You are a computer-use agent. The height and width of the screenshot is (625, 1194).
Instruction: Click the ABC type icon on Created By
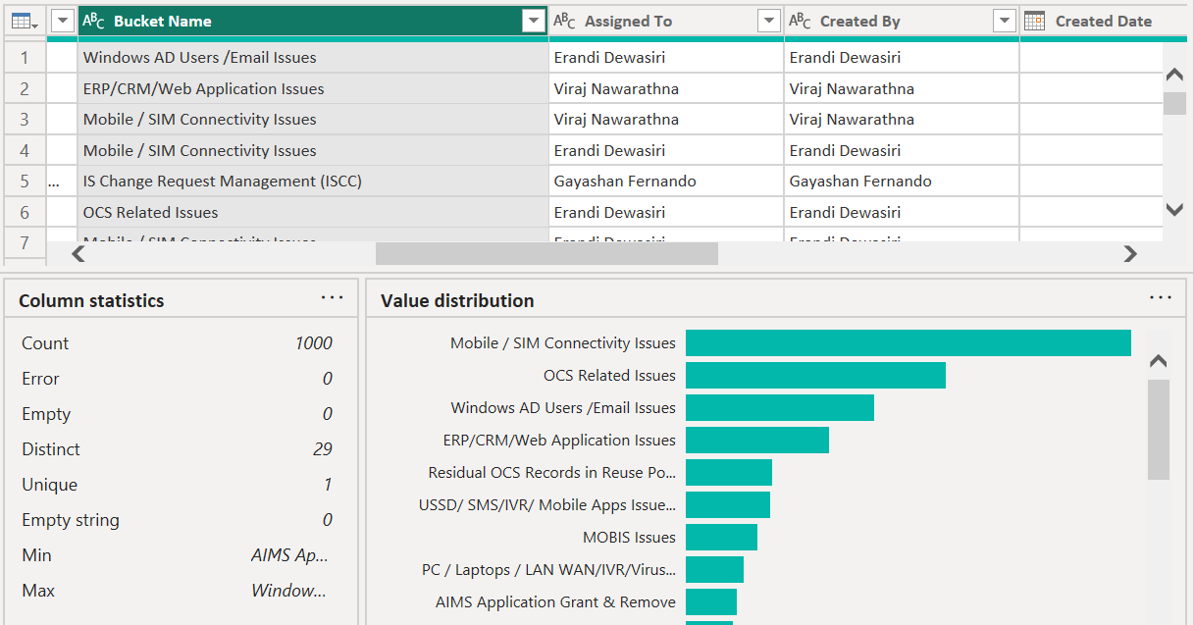(x=801, y=21)
